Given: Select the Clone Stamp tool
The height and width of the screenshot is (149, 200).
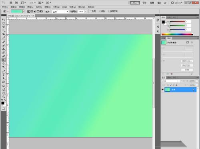Looking at the screenshot, I should (x=4, y=49).
